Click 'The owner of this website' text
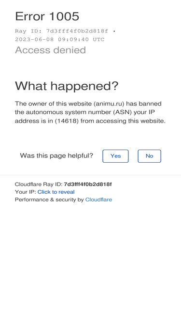This screenshot has width=181, height=323. click(x=54, y=104)
